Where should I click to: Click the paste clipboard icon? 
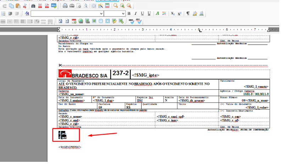(x=18, y=6)
